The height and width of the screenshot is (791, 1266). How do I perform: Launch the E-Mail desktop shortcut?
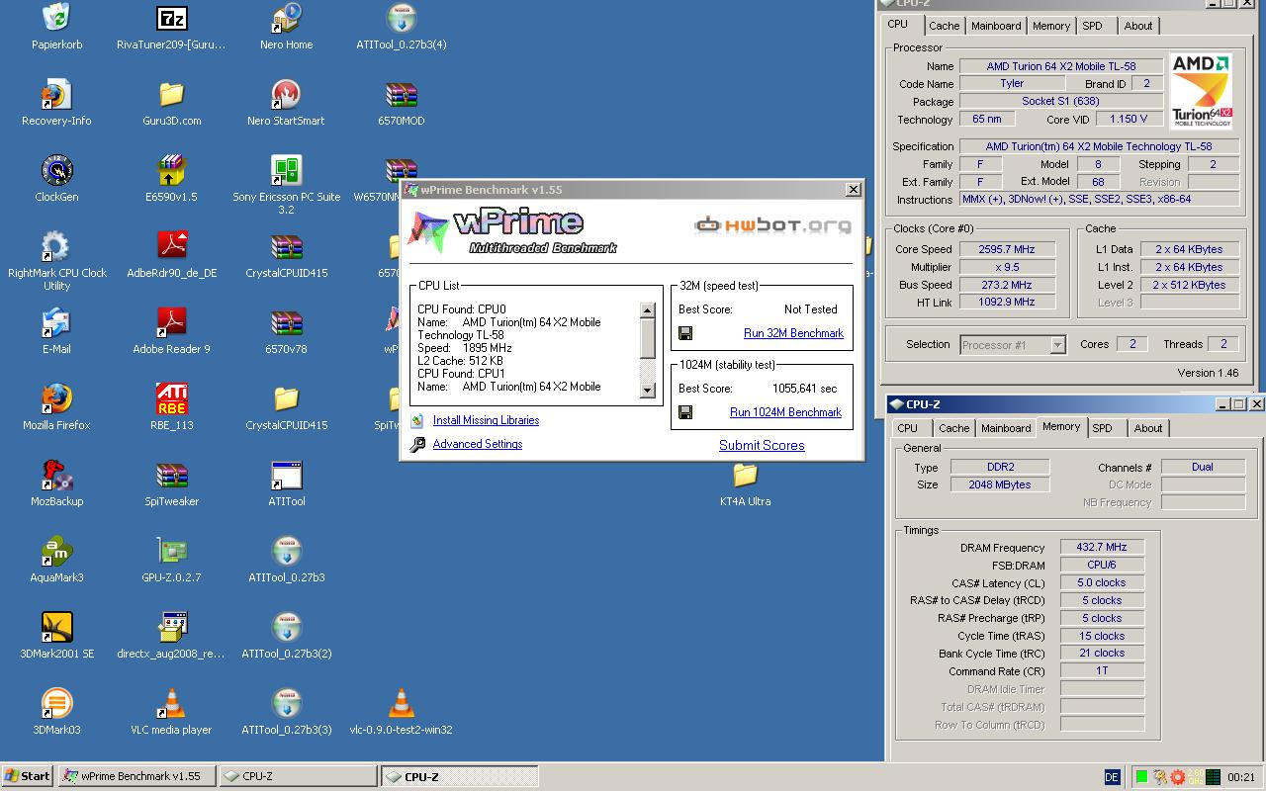point(56,322)
